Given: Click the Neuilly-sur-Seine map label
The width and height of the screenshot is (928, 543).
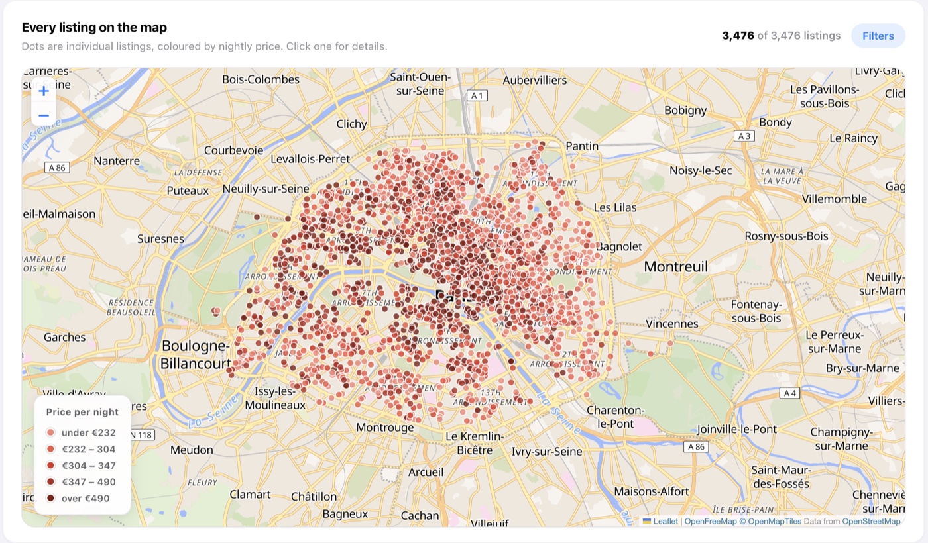Looking at the screenshot, I should [266, 189].
